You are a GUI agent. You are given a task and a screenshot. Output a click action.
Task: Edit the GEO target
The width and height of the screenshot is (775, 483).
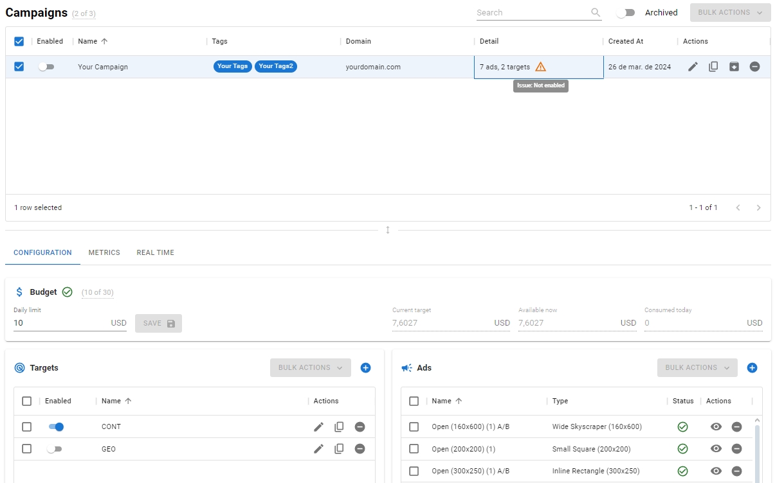click(x=318, y=449)
